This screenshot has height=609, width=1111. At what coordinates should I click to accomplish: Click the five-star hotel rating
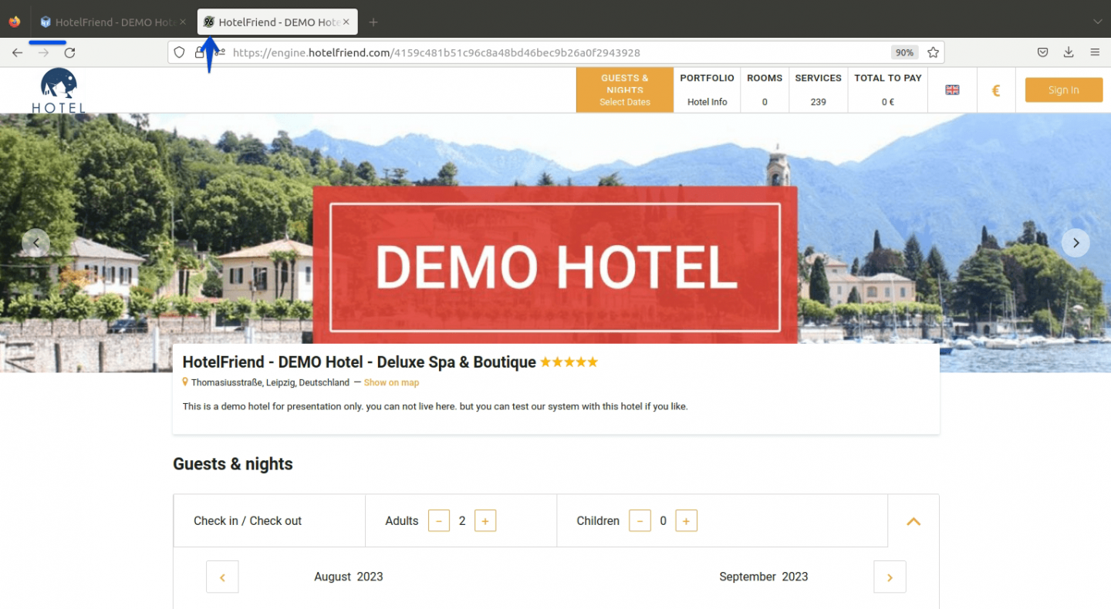point(569,362)
